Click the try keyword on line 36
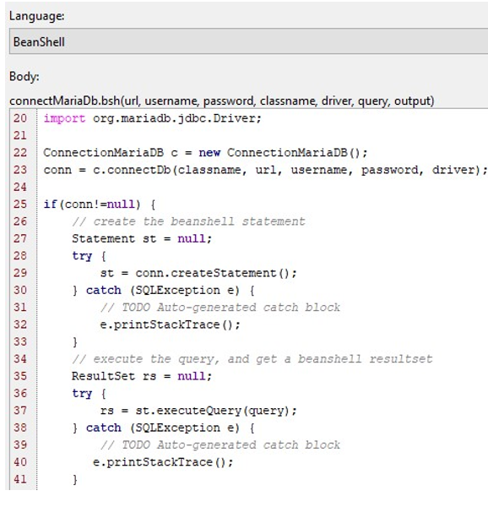This screenshot has height=507, width=488. (x=82, y=394)
